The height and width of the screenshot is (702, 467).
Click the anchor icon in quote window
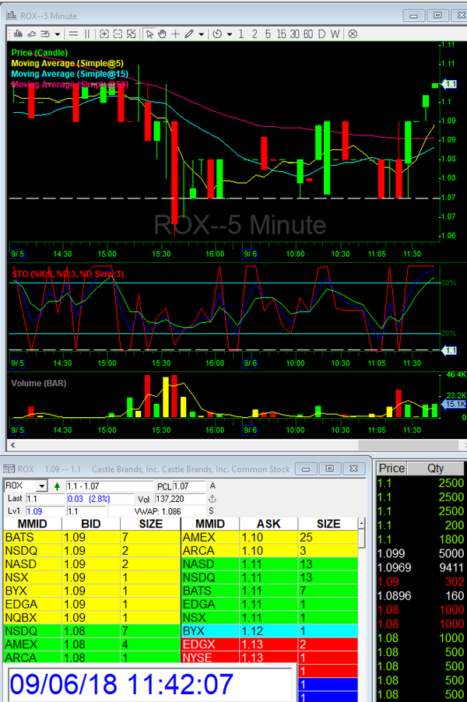coord(212,499)
